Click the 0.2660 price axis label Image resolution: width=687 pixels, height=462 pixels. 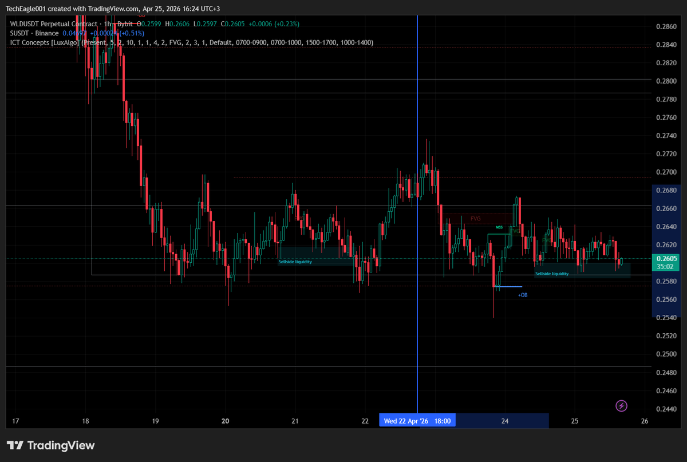(668, 208)
